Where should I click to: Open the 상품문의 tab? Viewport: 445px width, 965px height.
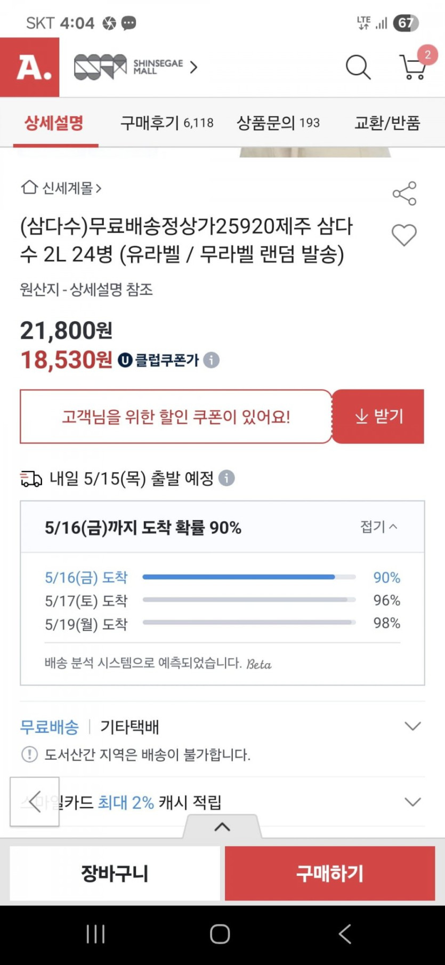278,123
